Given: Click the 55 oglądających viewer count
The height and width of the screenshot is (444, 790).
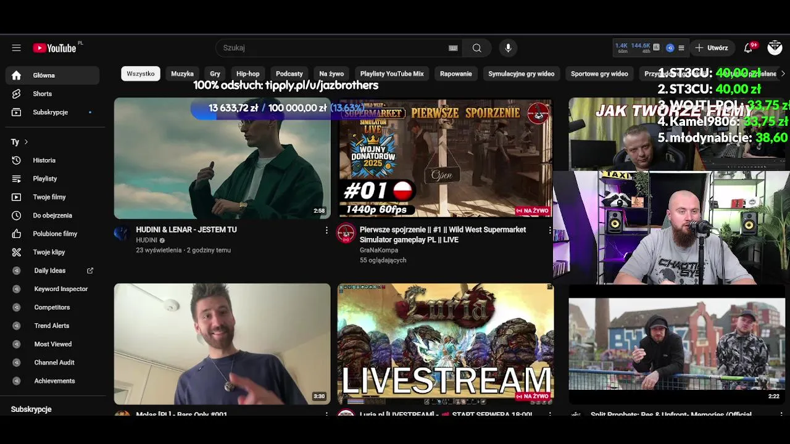Looking at the screenshot, I should point(383,260).
